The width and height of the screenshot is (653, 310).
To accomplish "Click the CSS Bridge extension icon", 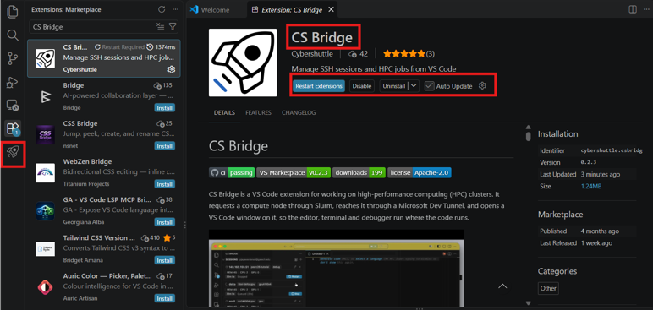I will pyautogui.click(x=45, y=135).
